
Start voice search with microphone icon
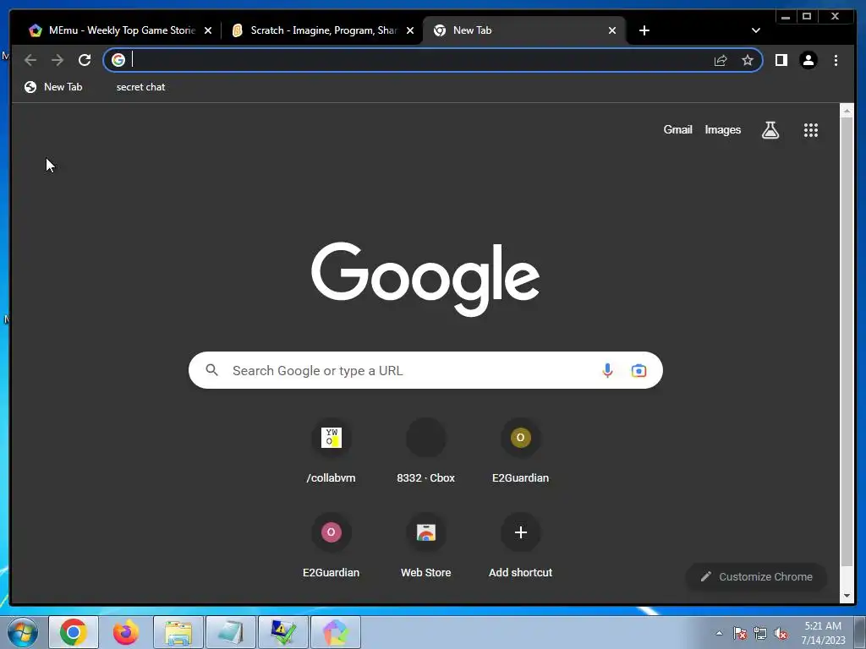[607, 370]
